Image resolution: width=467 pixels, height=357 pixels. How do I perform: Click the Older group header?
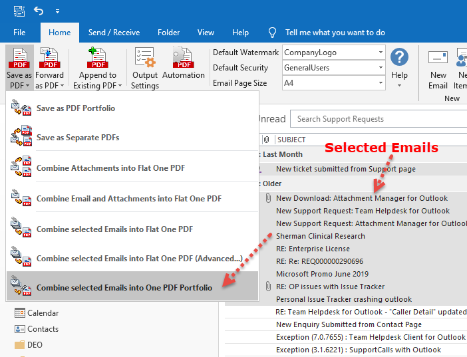click(272, 183)
